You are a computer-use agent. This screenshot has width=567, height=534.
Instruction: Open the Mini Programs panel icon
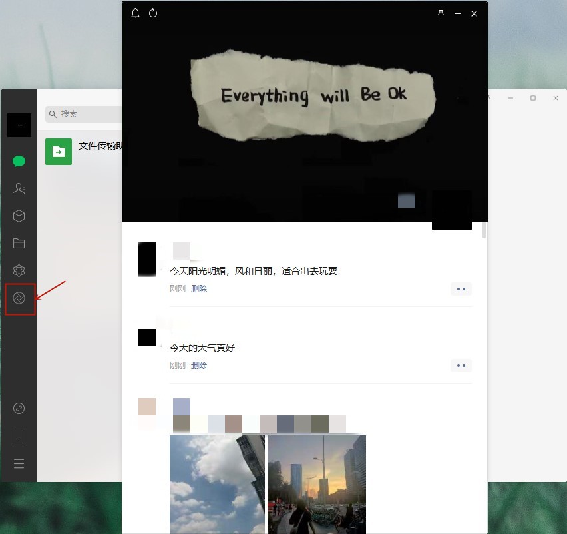(x=19, y=408)
